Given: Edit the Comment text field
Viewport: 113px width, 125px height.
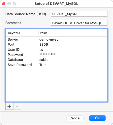Looking at the screenshot, I should tap(79, 23).
